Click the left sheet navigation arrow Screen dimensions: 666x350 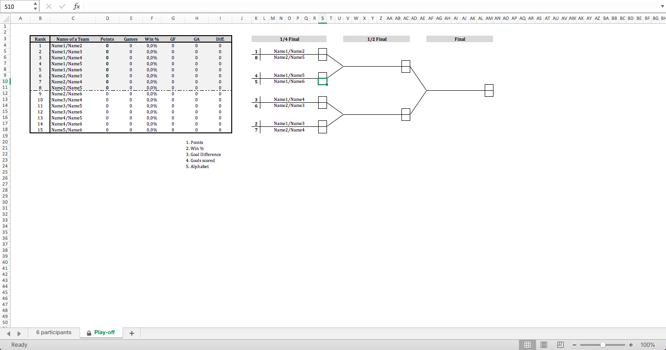(x=8, y=333)
